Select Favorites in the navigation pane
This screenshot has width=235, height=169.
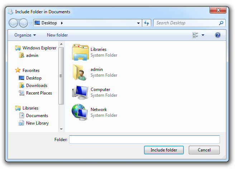(x=27, y=71)
